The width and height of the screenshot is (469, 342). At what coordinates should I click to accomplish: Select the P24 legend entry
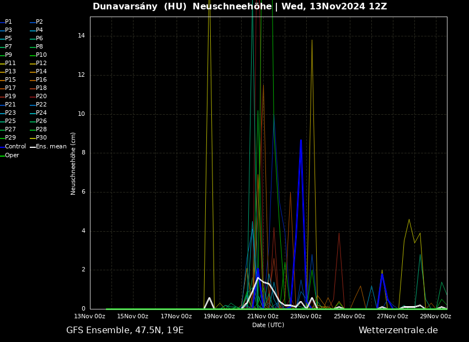[x=41, y=113]
